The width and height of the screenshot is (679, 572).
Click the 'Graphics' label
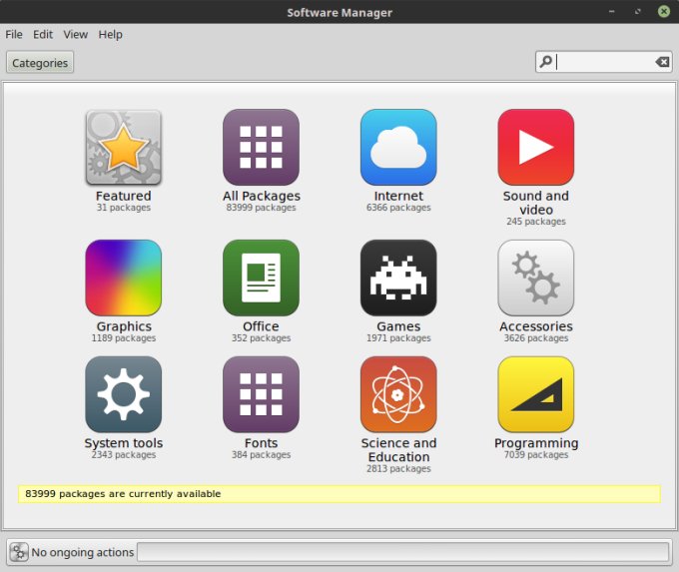tap(124, 326)
